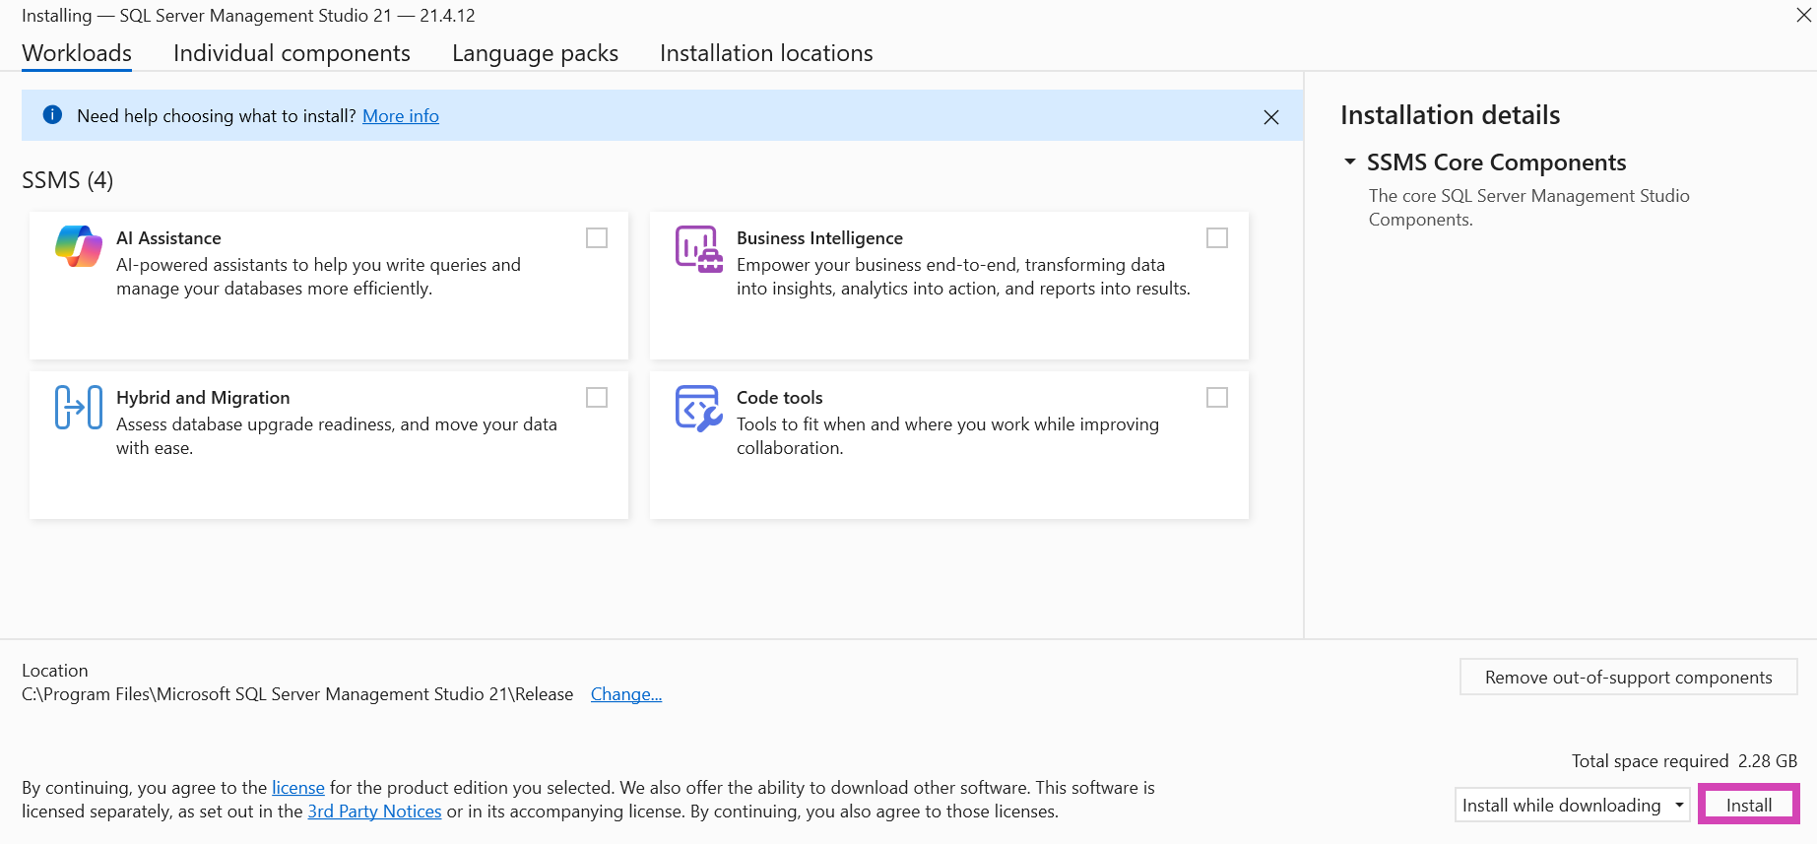This screenshot has height=844, width=1817.
Task: Click Remove out-of-support components button
Action: [x=1628, y=678]
